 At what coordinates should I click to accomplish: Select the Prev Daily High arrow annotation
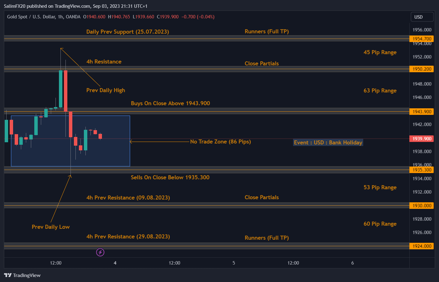coord(106,90)
